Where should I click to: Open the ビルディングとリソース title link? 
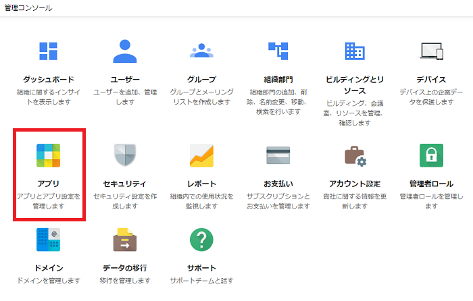[x=355, y=85]
